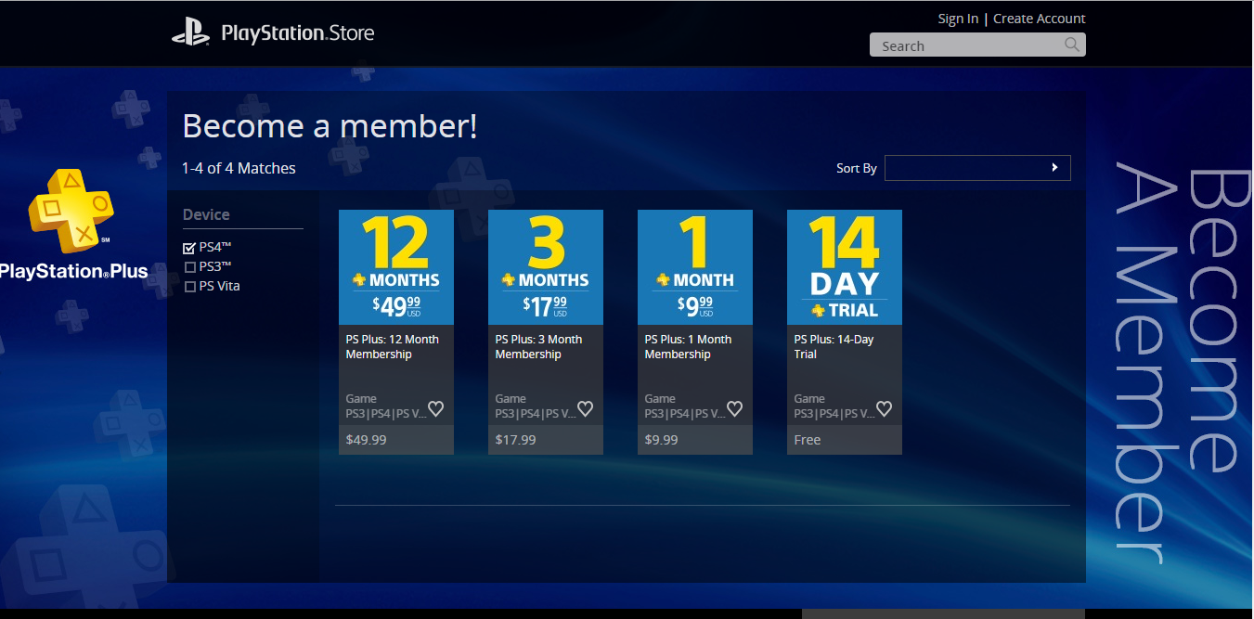Click the PlayStation Store logo icon
Image resolution: width=1254 pixels, height=619 pixels.
191,33
